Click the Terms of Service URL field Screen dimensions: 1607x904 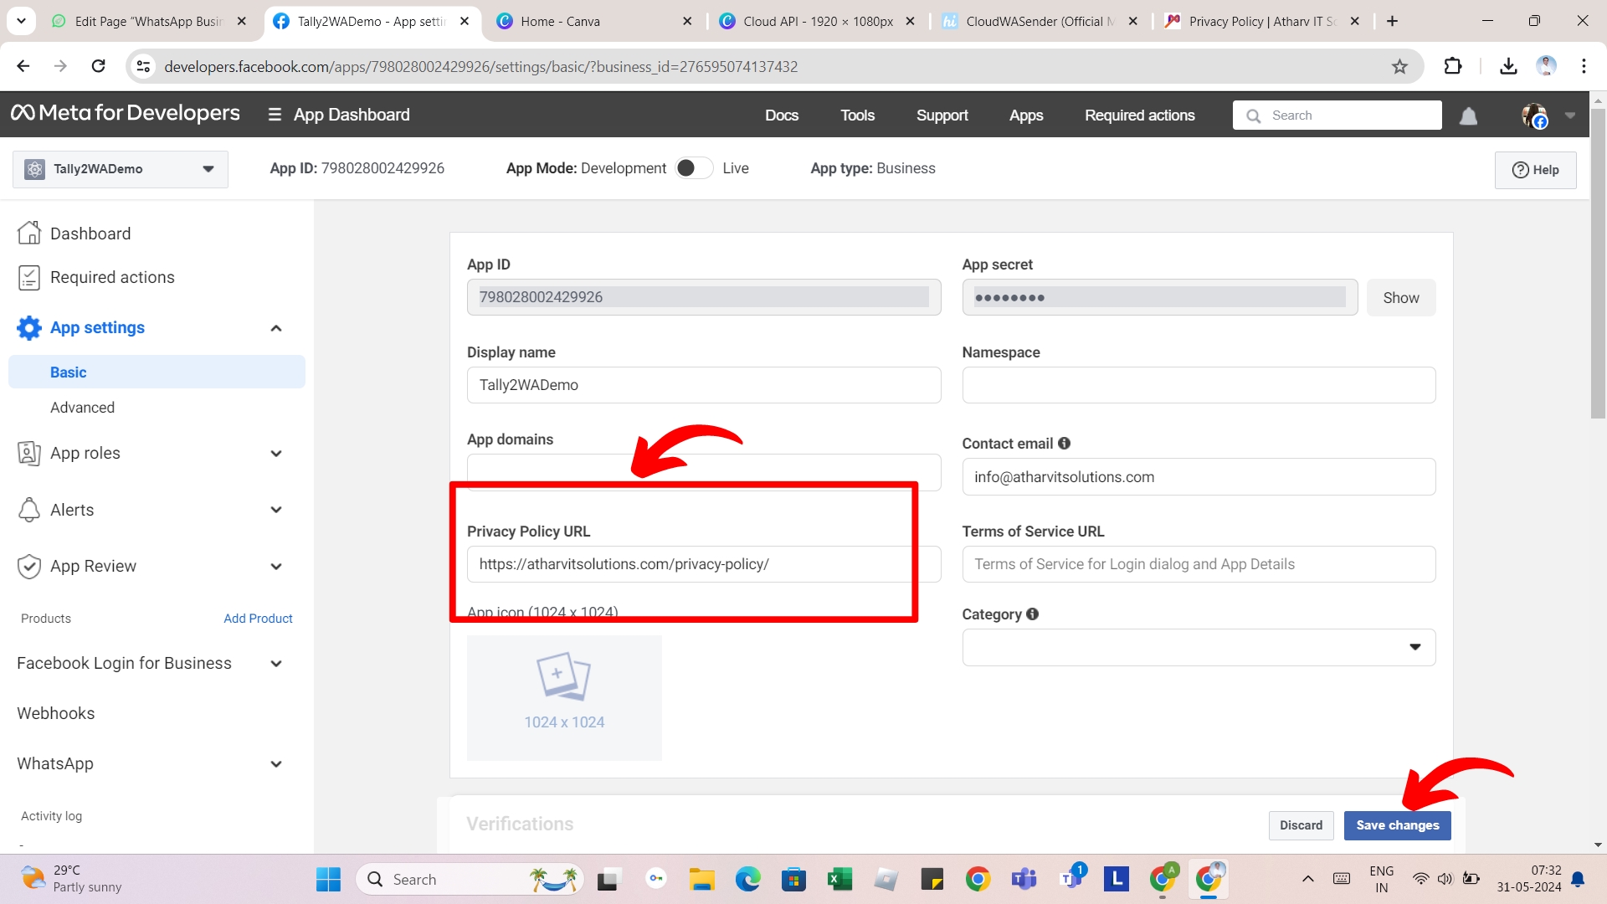point(1199,564)
